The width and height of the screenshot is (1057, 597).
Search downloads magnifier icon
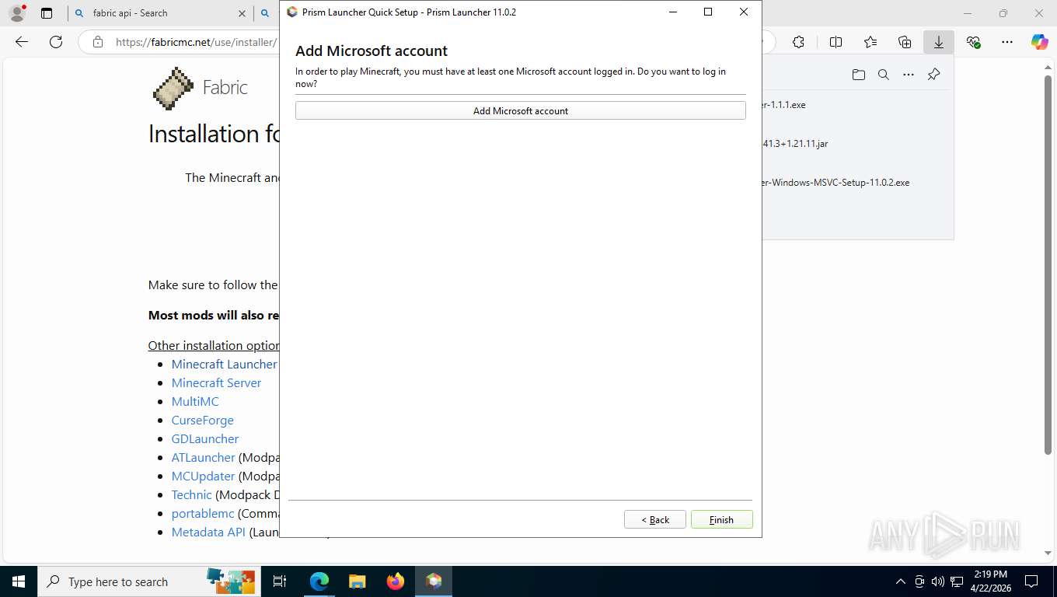pyautogui.click(x=883, y=75)
